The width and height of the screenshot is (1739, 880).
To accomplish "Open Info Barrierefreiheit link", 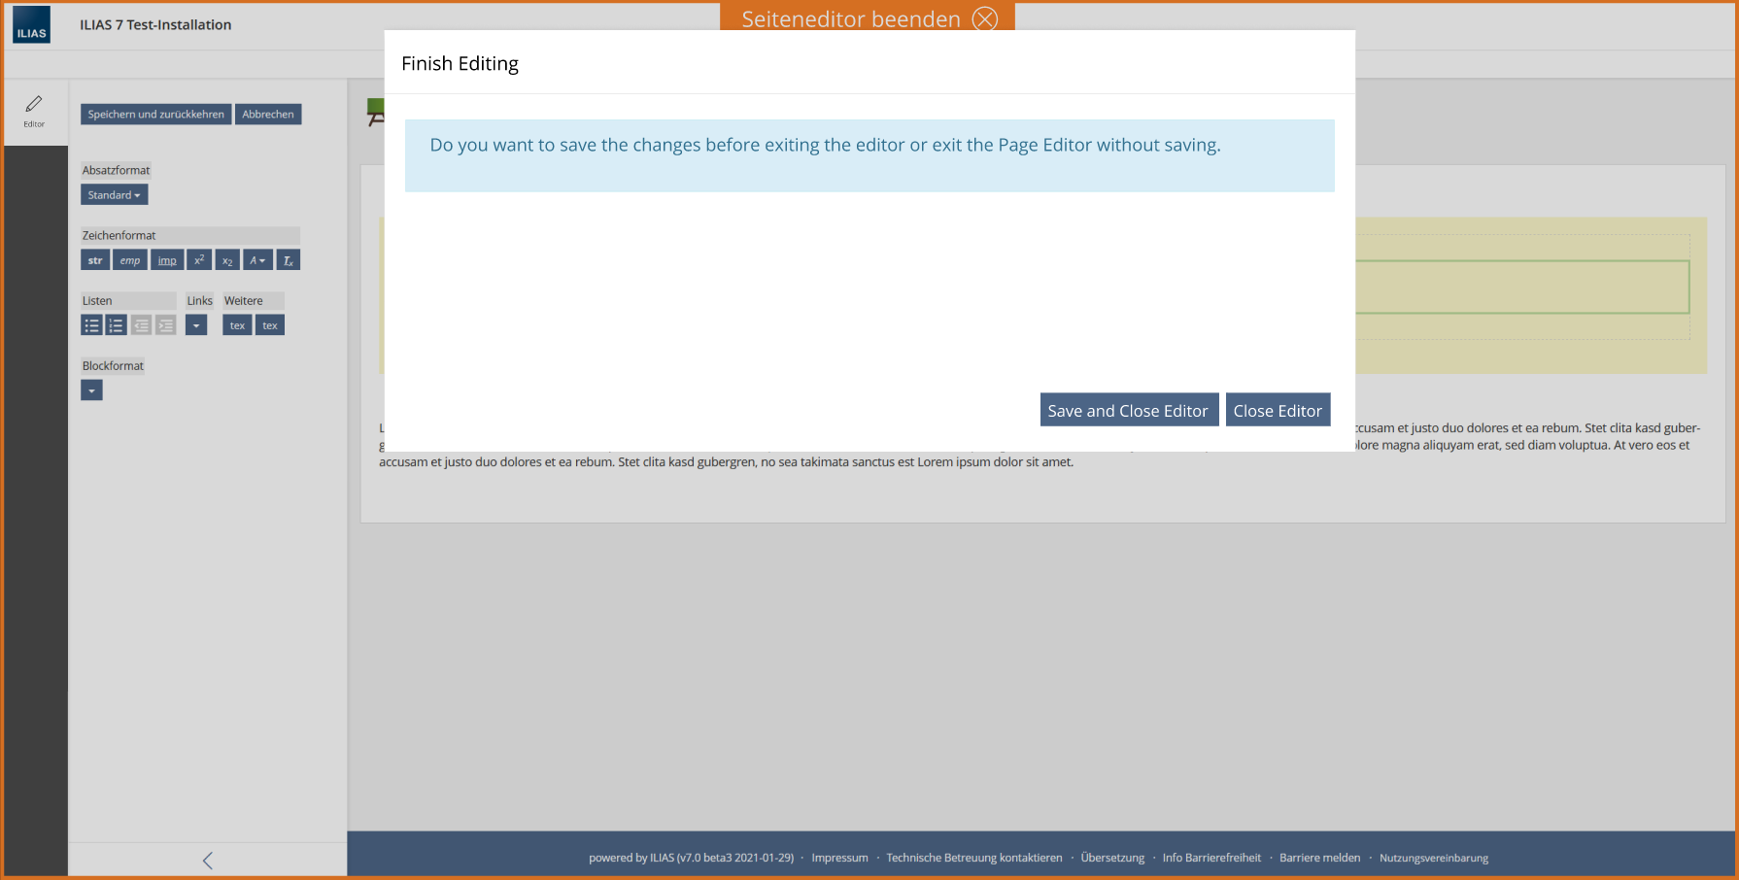I will click(1211, 859).
